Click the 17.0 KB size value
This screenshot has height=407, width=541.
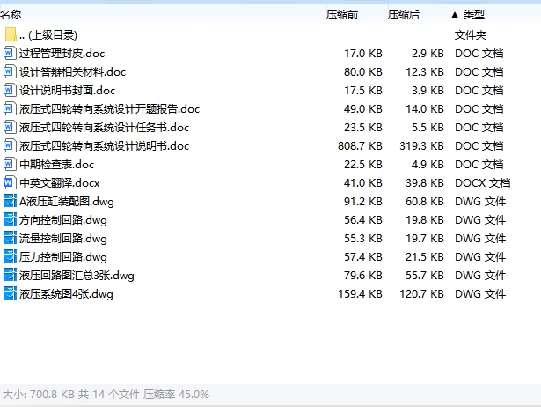click(x=363, y=53)
